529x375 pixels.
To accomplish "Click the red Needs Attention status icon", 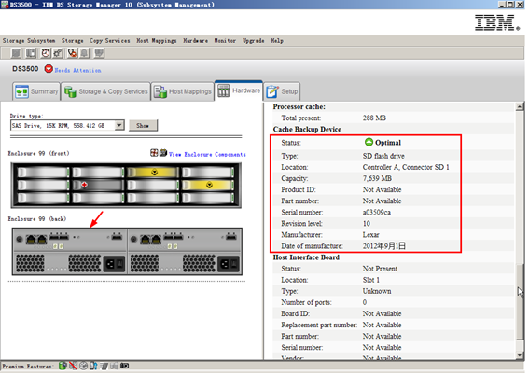I will coord(49,69).
